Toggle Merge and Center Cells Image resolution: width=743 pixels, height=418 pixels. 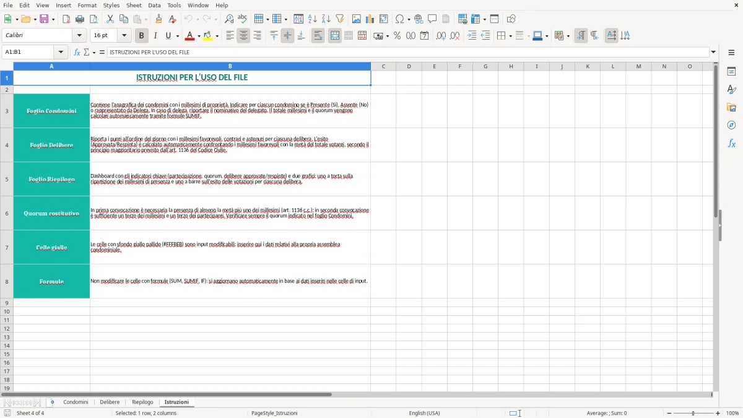(x=335, y=36)
